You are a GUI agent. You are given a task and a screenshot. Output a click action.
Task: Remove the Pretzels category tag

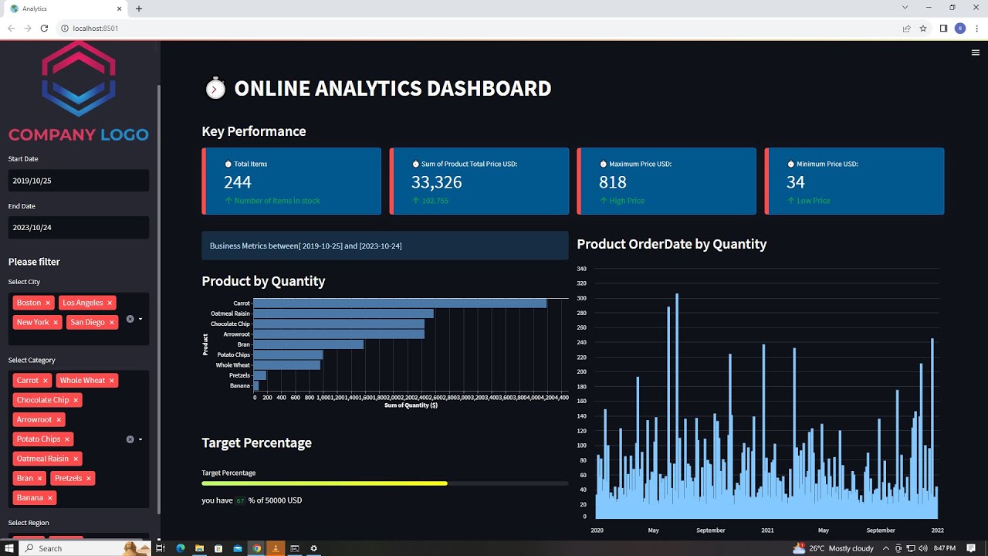[88, 478]
